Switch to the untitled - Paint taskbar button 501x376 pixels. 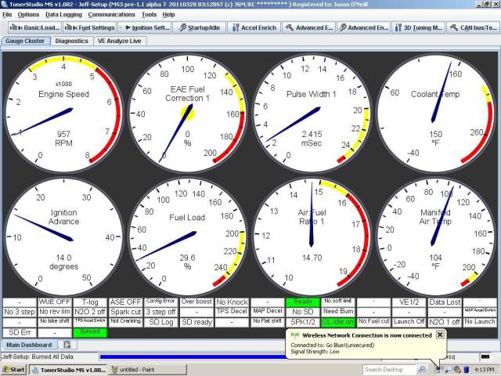click(148, 370)
